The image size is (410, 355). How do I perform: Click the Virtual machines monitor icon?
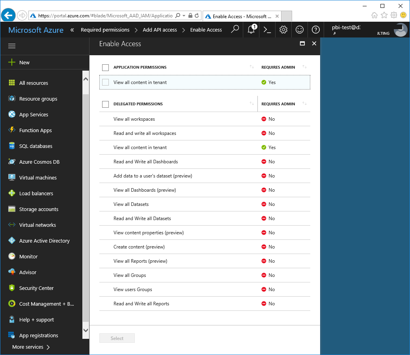click(x=12, y=177)
